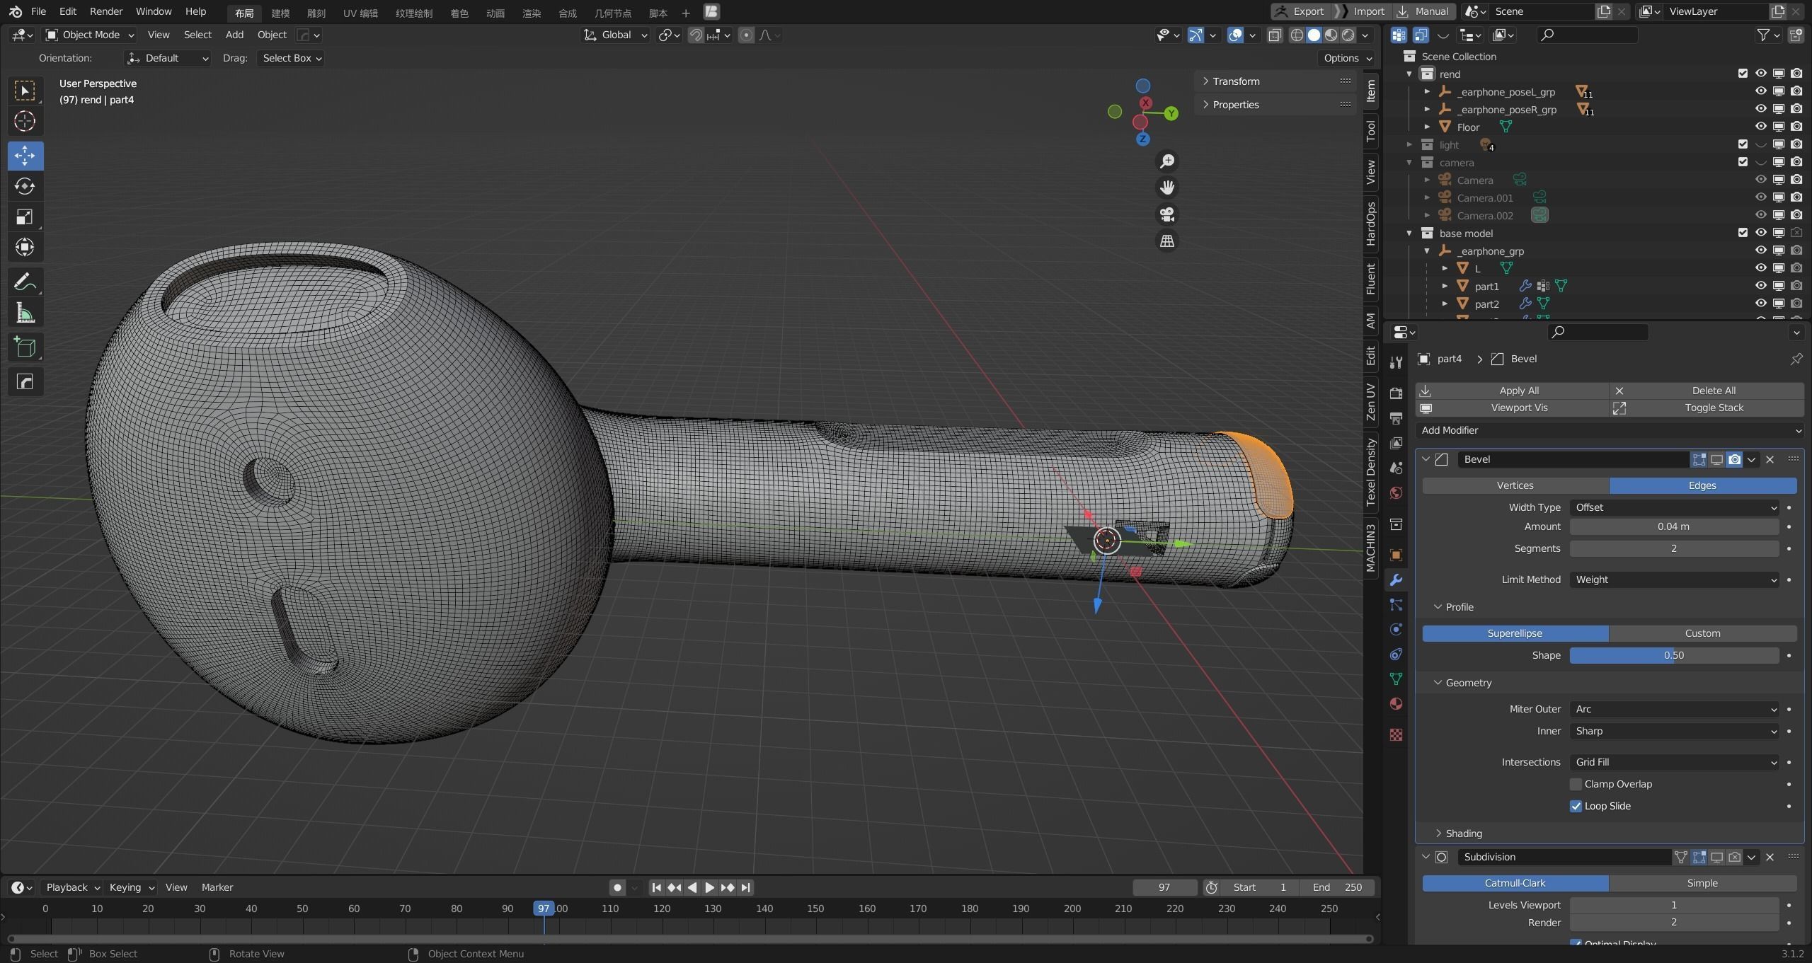This screenshot has width=1812, height=963.
Task: Click the play animation button
Action: [x=709, y=887]
